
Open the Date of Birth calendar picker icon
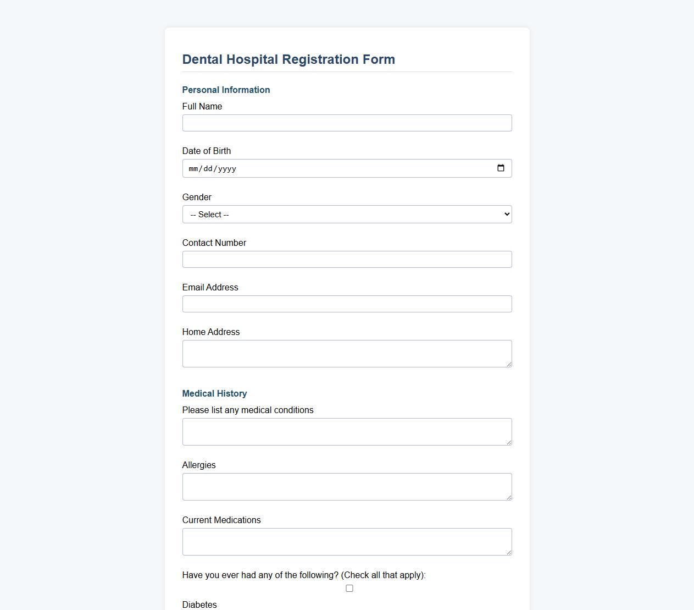(501, 168)
